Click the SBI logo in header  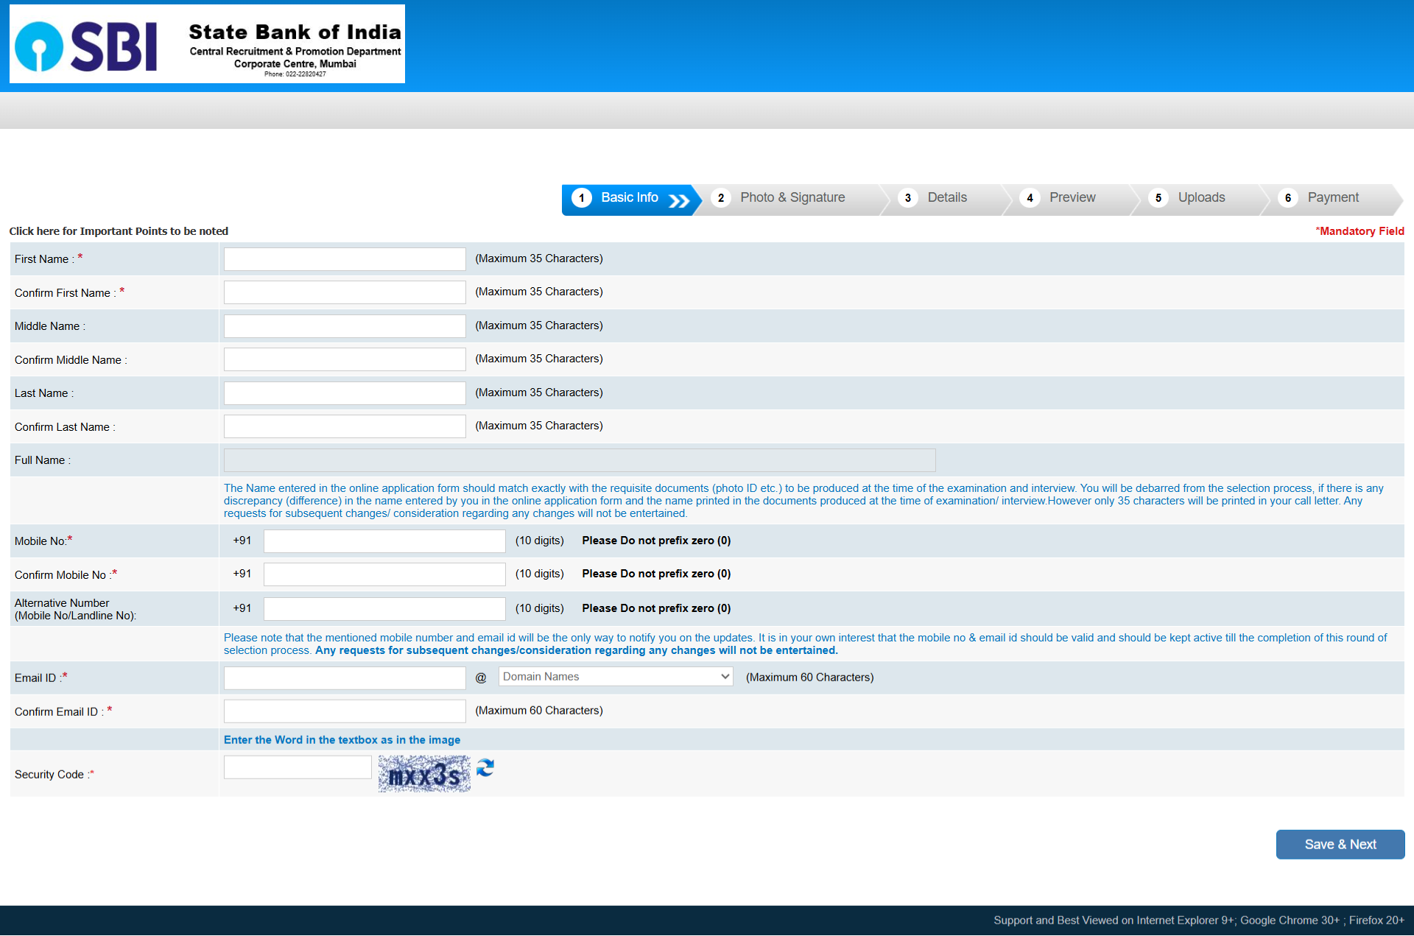(87, 46)
